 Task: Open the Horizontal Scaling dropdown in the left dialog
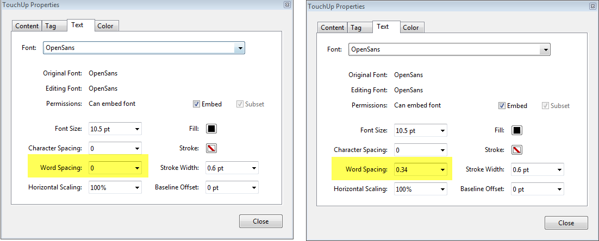[x=137, y=188]
